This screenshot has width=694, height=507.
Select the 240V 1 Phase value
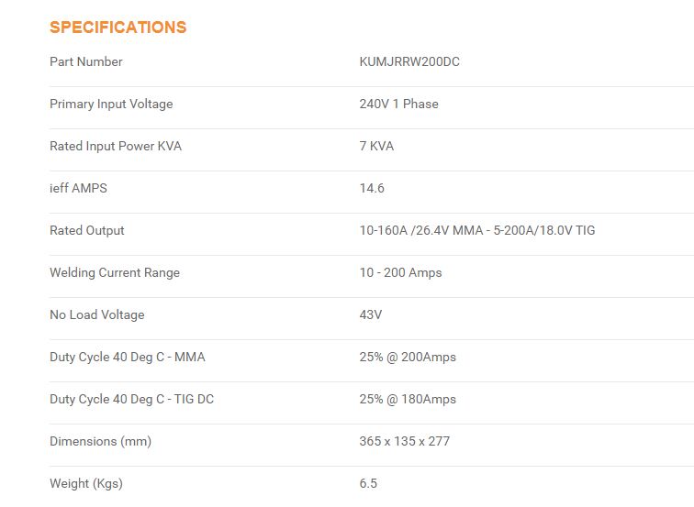(x=398, y=104)
